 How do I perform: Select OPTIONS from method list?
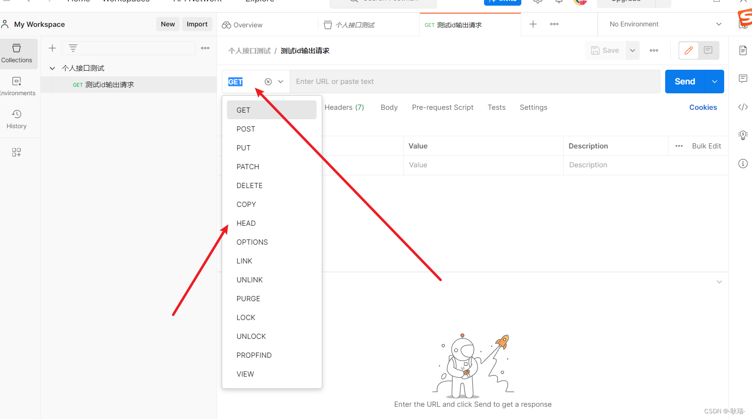(x=272, y=242)
